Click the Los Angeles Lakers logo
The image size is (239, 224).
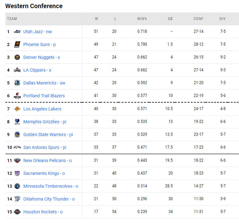(x=17, y=109)
